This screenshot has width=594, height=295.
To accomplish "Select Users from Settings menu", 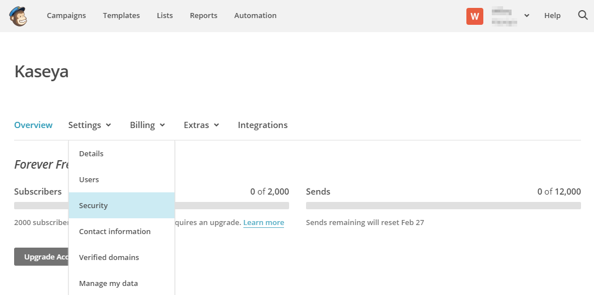I will [x=121, y=179].
